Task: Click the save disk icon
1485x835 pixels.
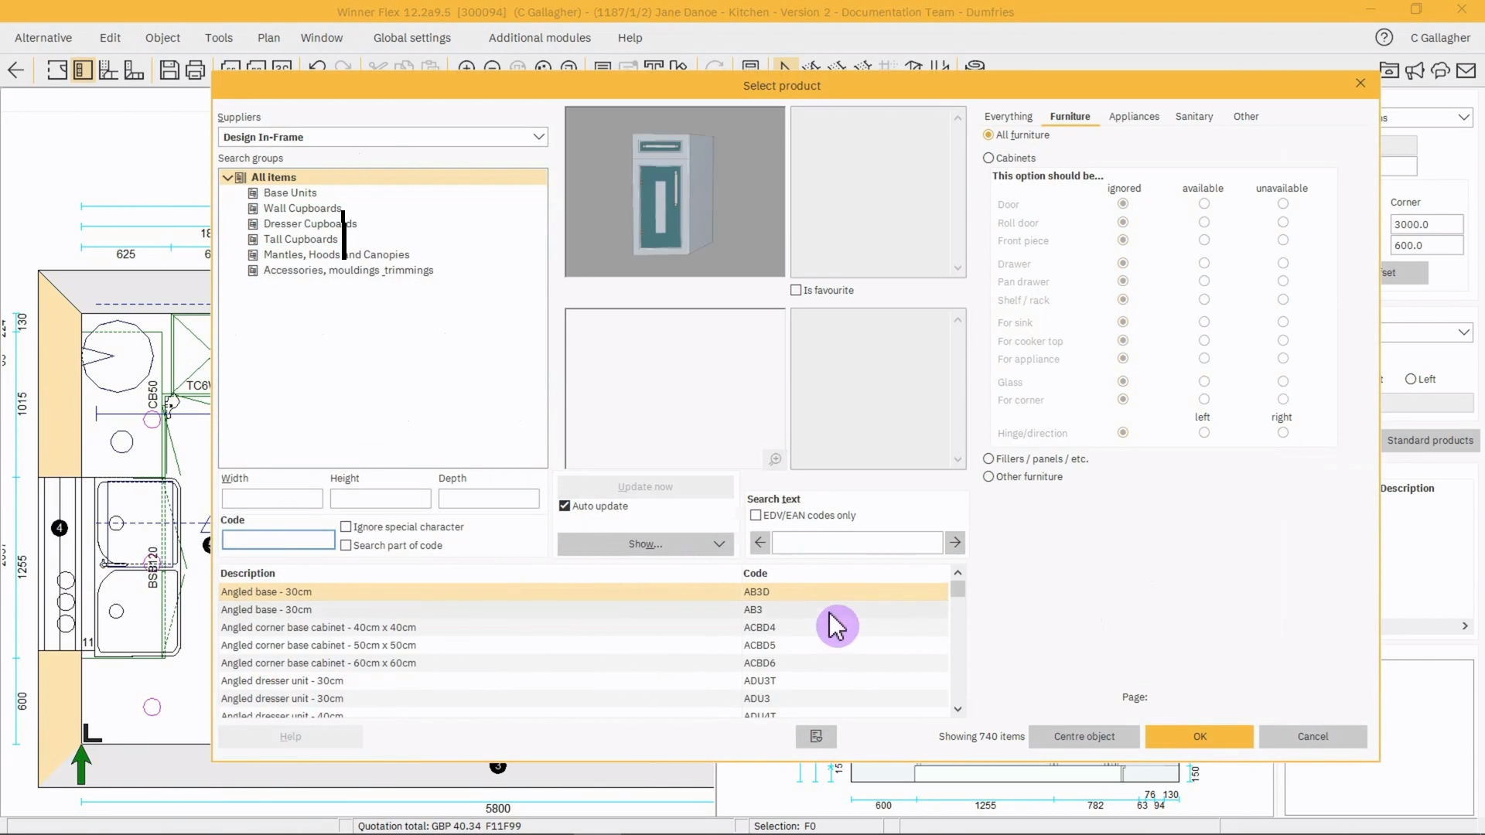Action: tap(169, 70)
